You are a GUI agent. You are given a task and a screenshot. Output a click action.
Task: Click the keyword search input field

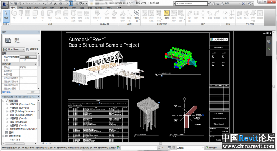[191, 4]
